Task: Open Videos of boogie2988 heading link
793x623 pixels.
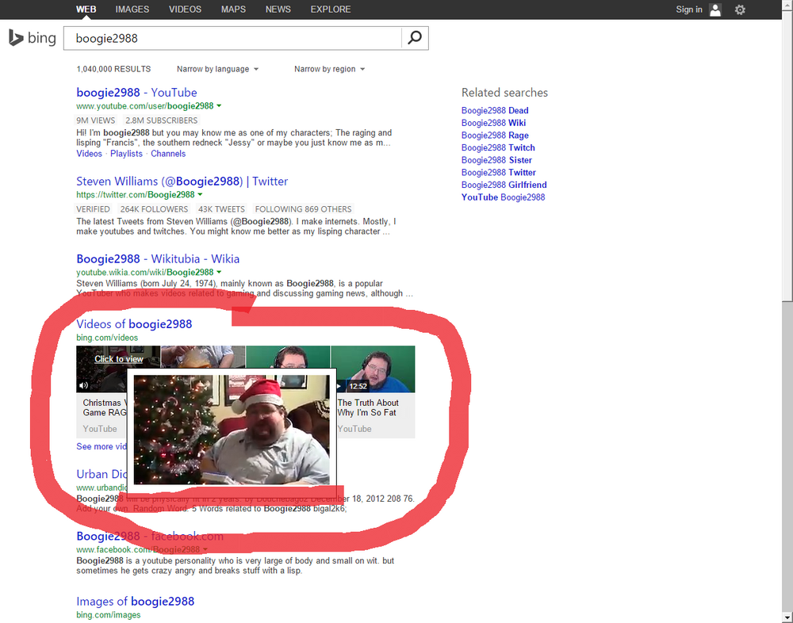Action: click(134, 324)
